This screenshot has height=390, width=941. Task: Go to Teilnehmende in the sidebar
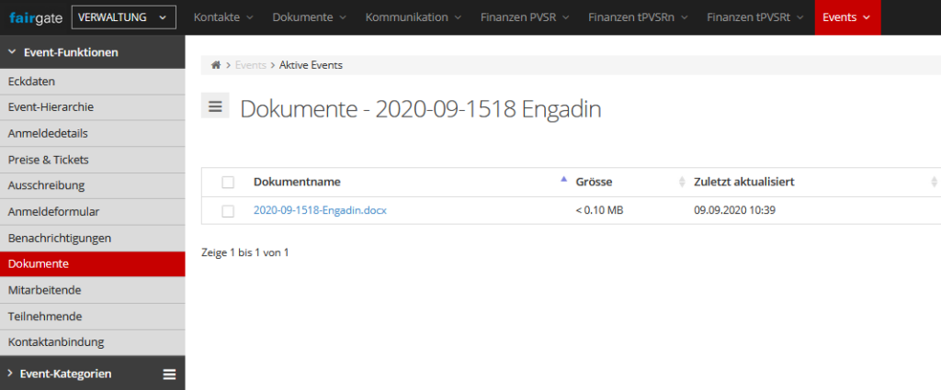pos(45,316)
